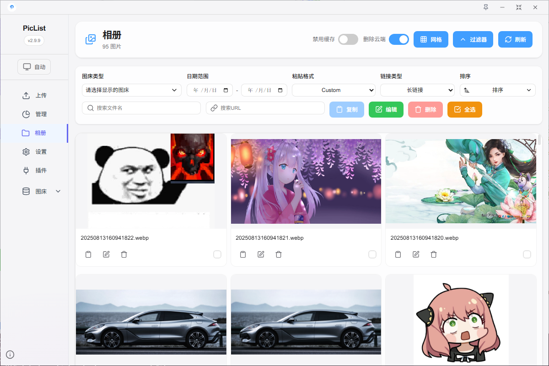
Task: Toggle the 禁用缓存 switch
Action: pyautogui.click(x=348, y=39)
